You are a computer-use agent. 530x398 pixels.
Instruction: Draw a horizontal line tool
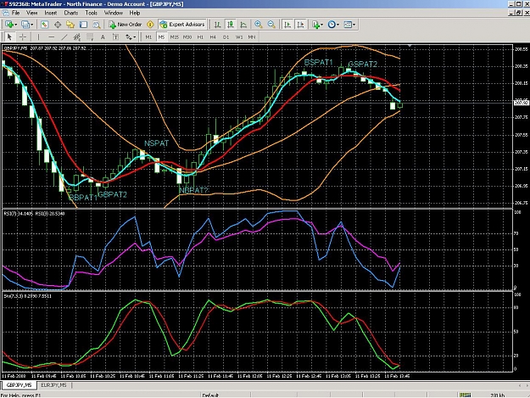click(x=52, y=36)
